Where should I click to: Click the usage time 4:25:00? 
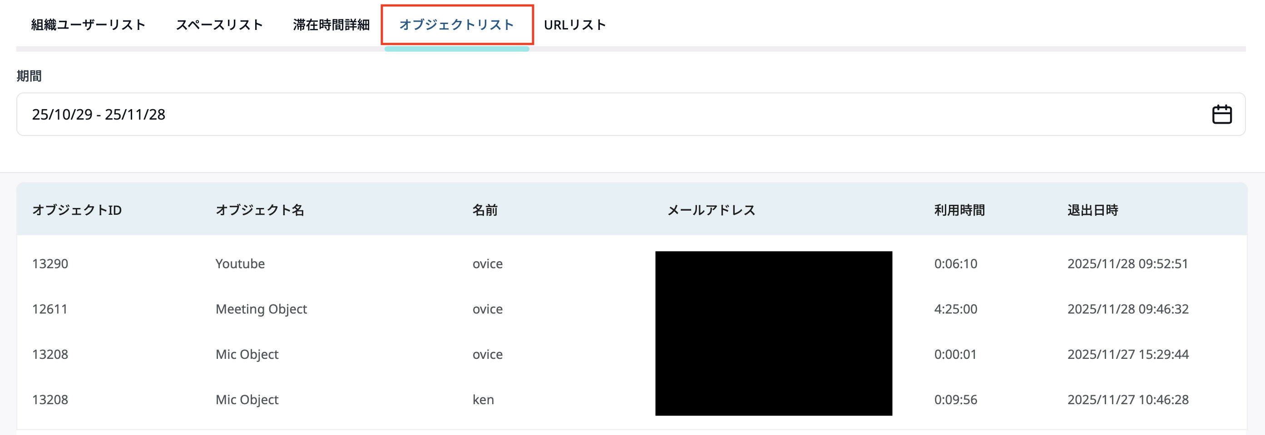coord(955,309)
